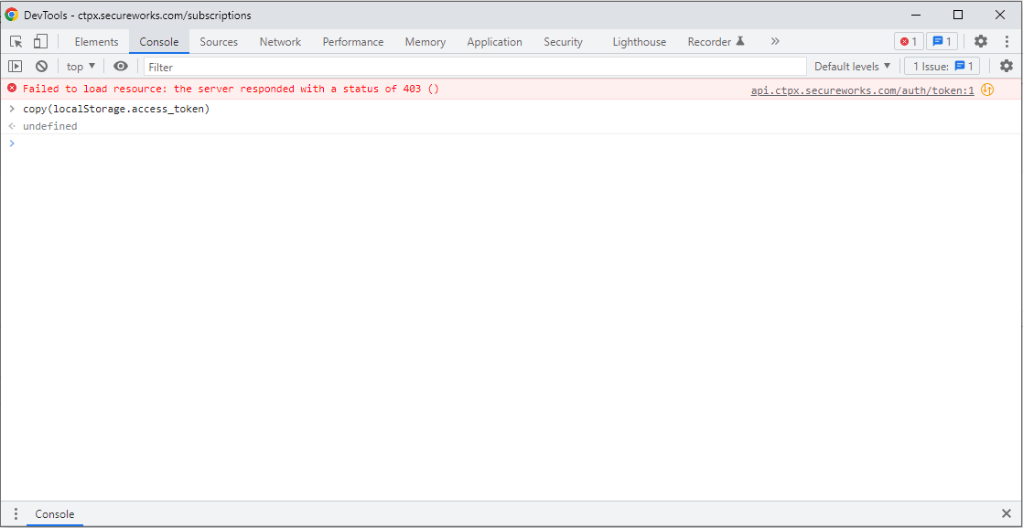Screen dimensions: 1023x528
Task: Open the customize DevTools three-dot menu
Action: (1007, 42)
